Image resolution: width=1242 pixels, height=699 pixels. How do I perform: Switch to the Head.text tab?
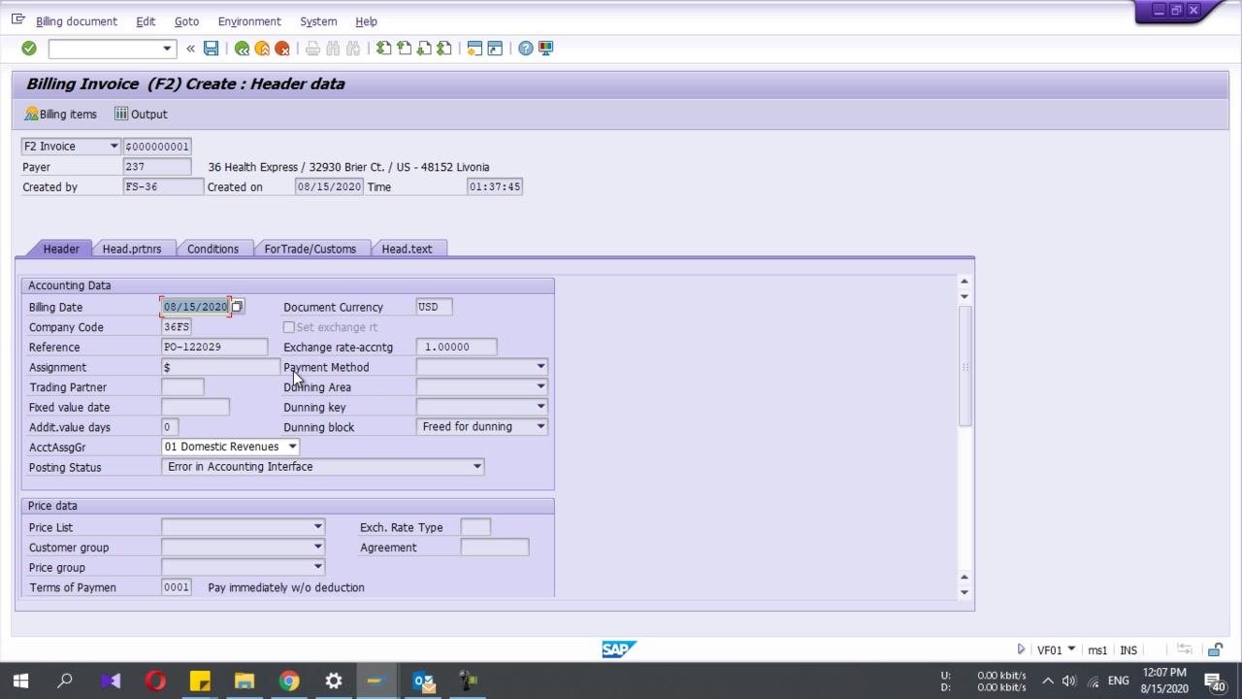[x=407, y=249]
